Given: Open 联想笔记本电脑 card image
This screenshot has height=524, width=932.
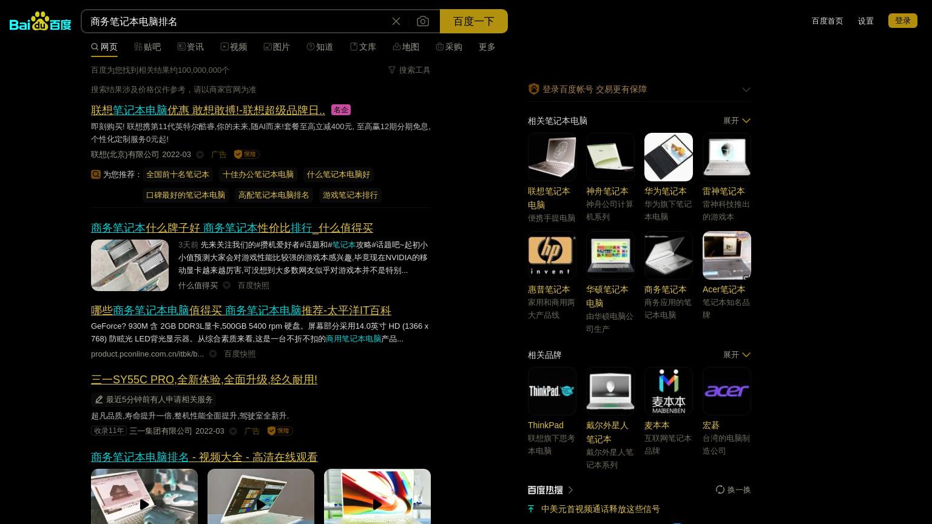Looking at the screenshot, I should pos(552,157).
